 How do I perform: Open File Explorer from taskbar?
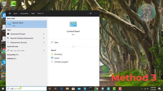click(67, 89)
